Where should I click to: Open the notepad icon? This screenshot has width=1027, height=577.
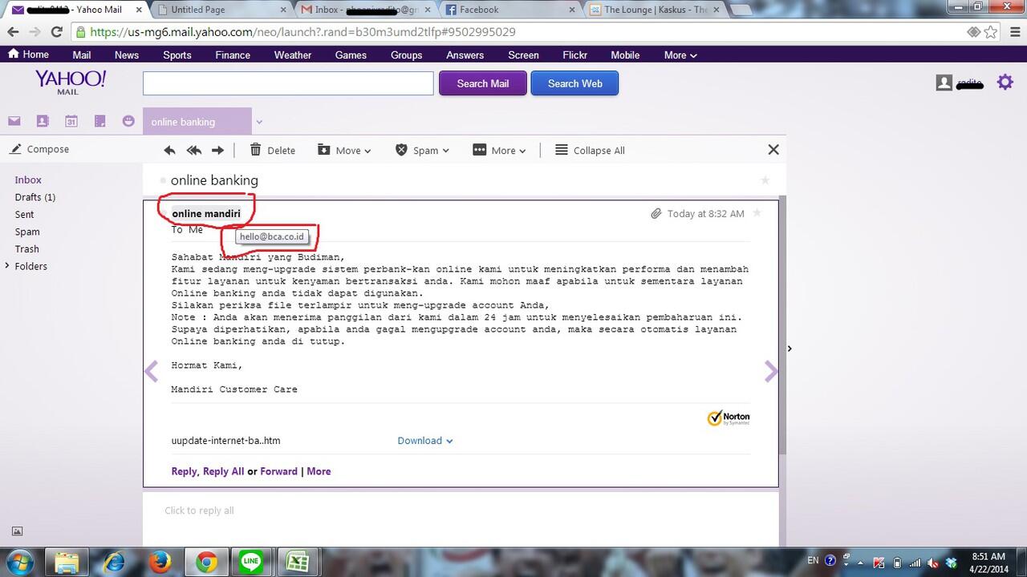100,121
